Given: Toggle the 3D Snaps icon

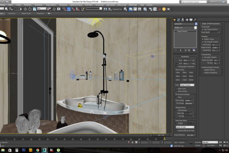Looking at the screenshot, I should [64, 9].
